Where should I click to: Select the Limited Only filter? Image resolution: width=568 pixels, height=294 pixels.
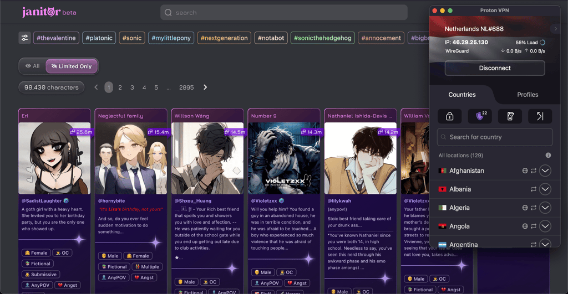72,66
